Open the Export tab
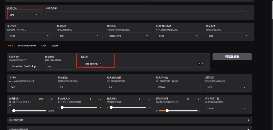This screenshot has width=273, height=130. 55,46
